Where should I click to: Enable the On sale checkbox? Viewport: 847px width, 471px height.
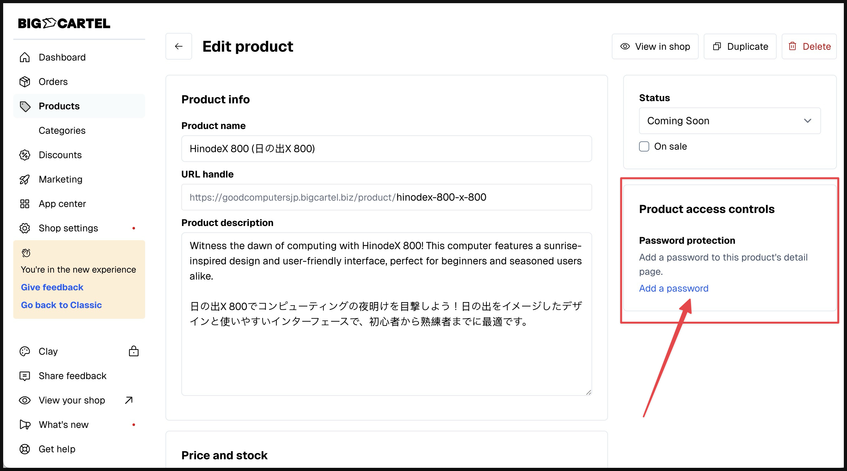pyautogui.click(x=644, y=146)
